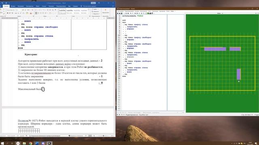Switch to the Вставка tab in Word
This screenshot has width=259, height=145.
click(13, 6)
